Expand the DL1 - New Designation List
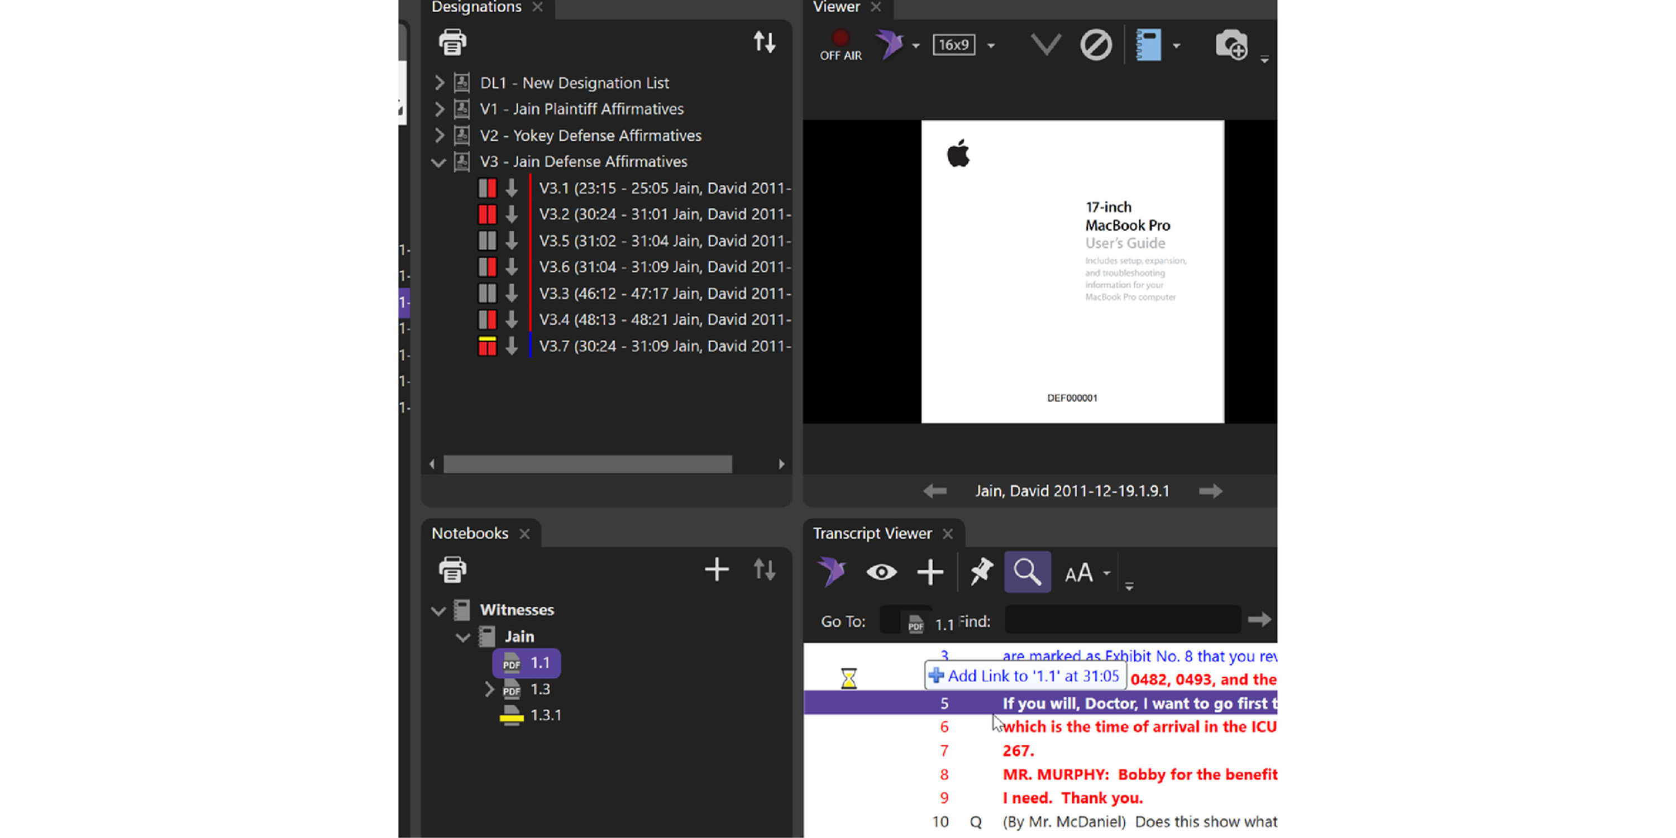 click(x=439, y=83)
